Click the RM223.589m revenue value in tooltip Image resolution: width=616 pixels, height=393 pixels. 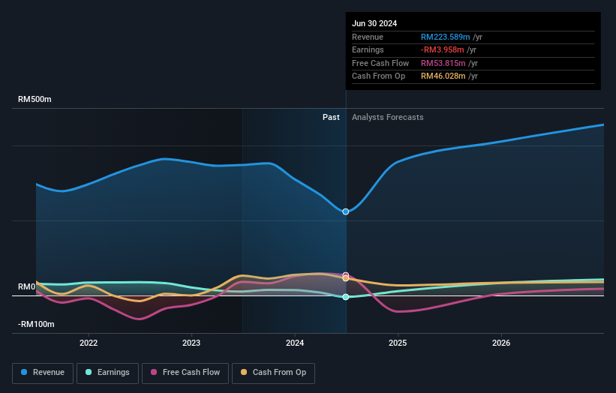pos(446,37)
